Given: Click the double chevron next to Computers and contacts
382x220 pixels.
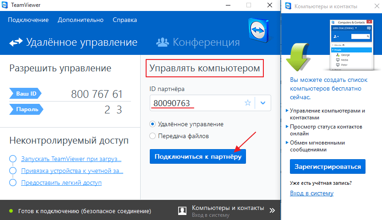Looking at the screenshot, I should (272, 210).
